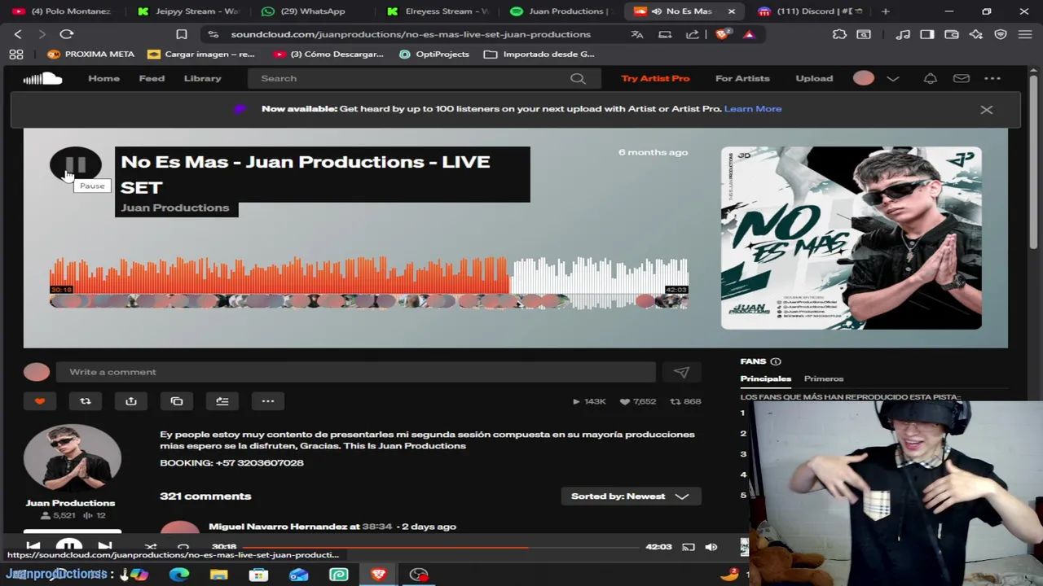The width and height of the screenshot is (1043, 586).
Task: Open File Explorer from the taskbar
Action: coord(218,575)
